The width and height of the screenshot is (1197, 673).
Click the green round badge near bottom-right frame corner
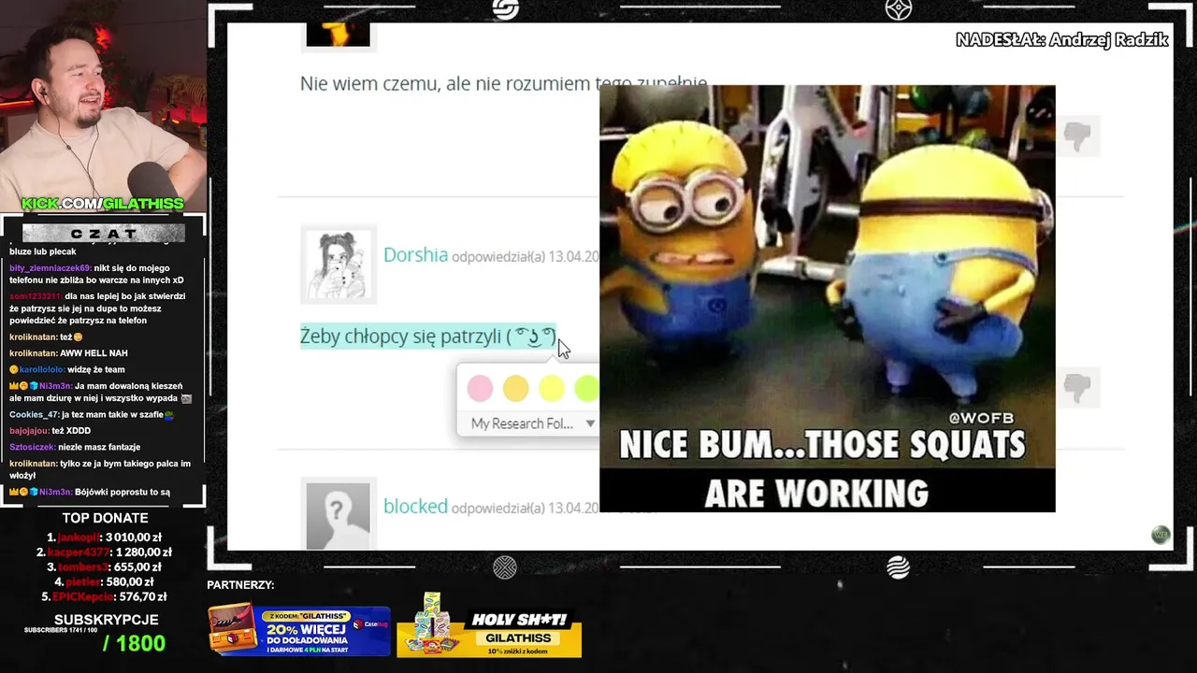[1161, 535]
